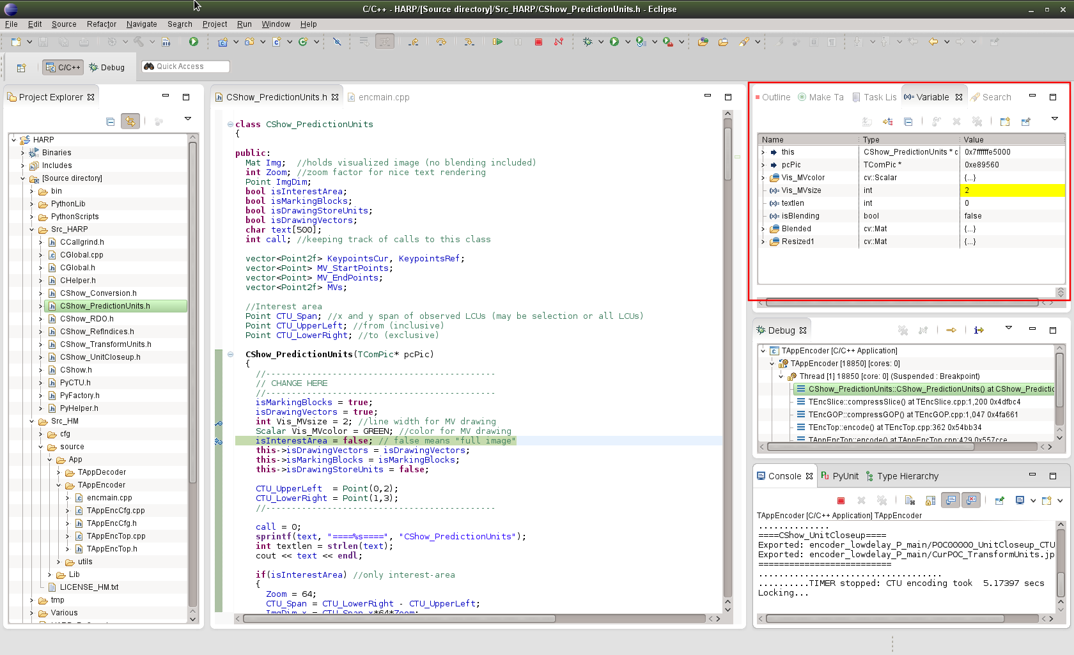Click Collapse All in Project Explorer

click(110, 121)
